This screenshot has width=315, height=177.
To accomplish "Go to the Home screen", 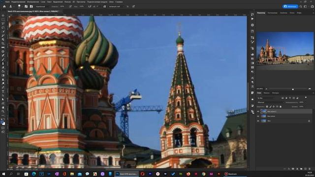I will click(4, 6).
